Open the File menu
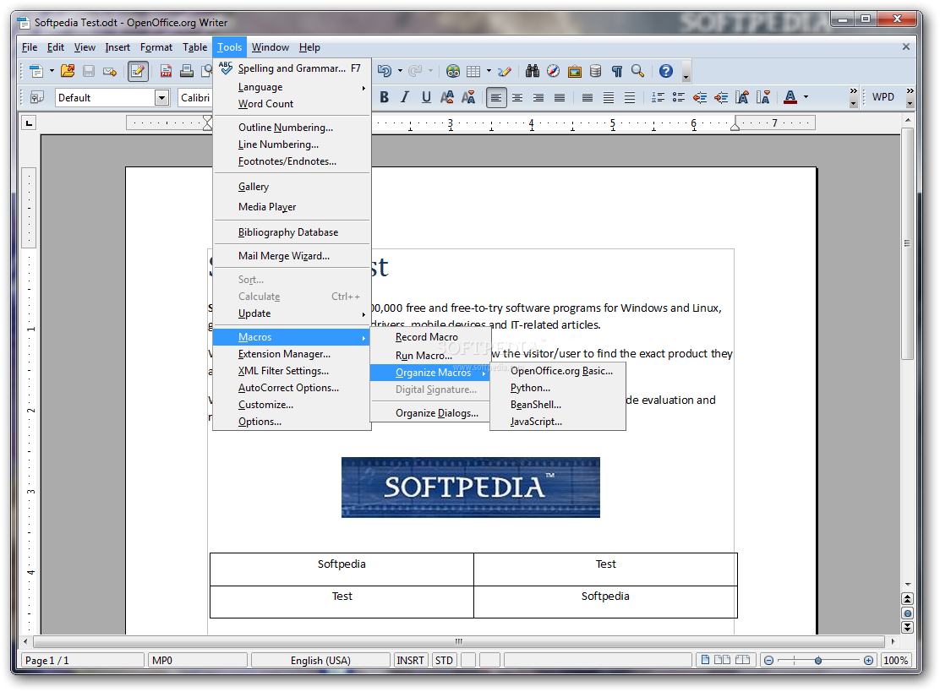940x692 pixels. [x=30, y=47]
